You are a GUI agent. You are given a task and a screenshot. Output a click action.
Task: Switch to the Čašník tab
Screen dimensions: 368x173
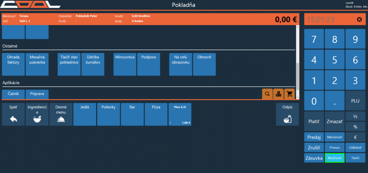[13, 94]
